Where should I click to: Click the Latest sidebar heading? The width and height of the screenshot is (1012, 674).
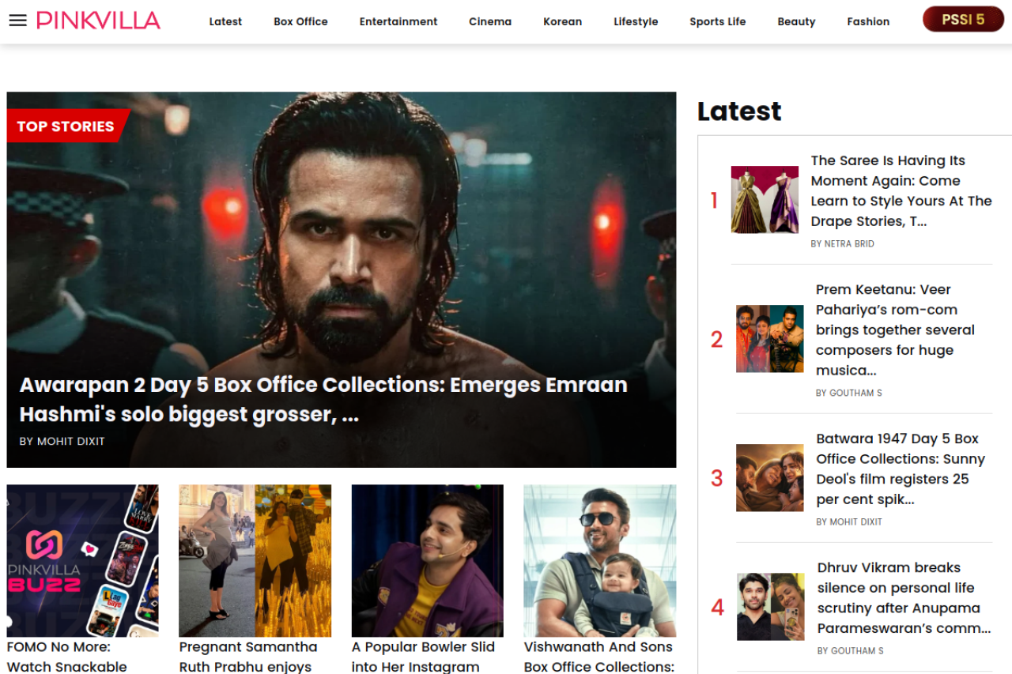[739, 111]
